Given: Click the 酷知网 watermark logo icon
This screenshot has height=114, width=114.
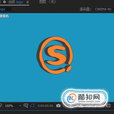Looking at the screenshot, I should click(72, 98).
